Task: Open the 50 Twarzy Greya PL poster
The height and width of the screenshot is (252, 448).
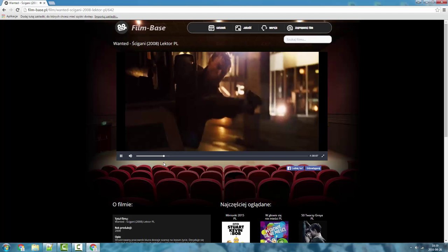Action: pyautogui.click(x=313, y=232)
